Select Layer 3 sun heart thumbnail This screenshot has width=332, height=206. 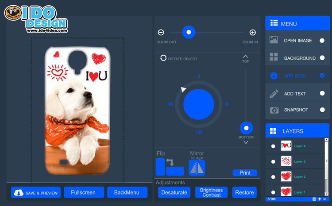point(286,161)
